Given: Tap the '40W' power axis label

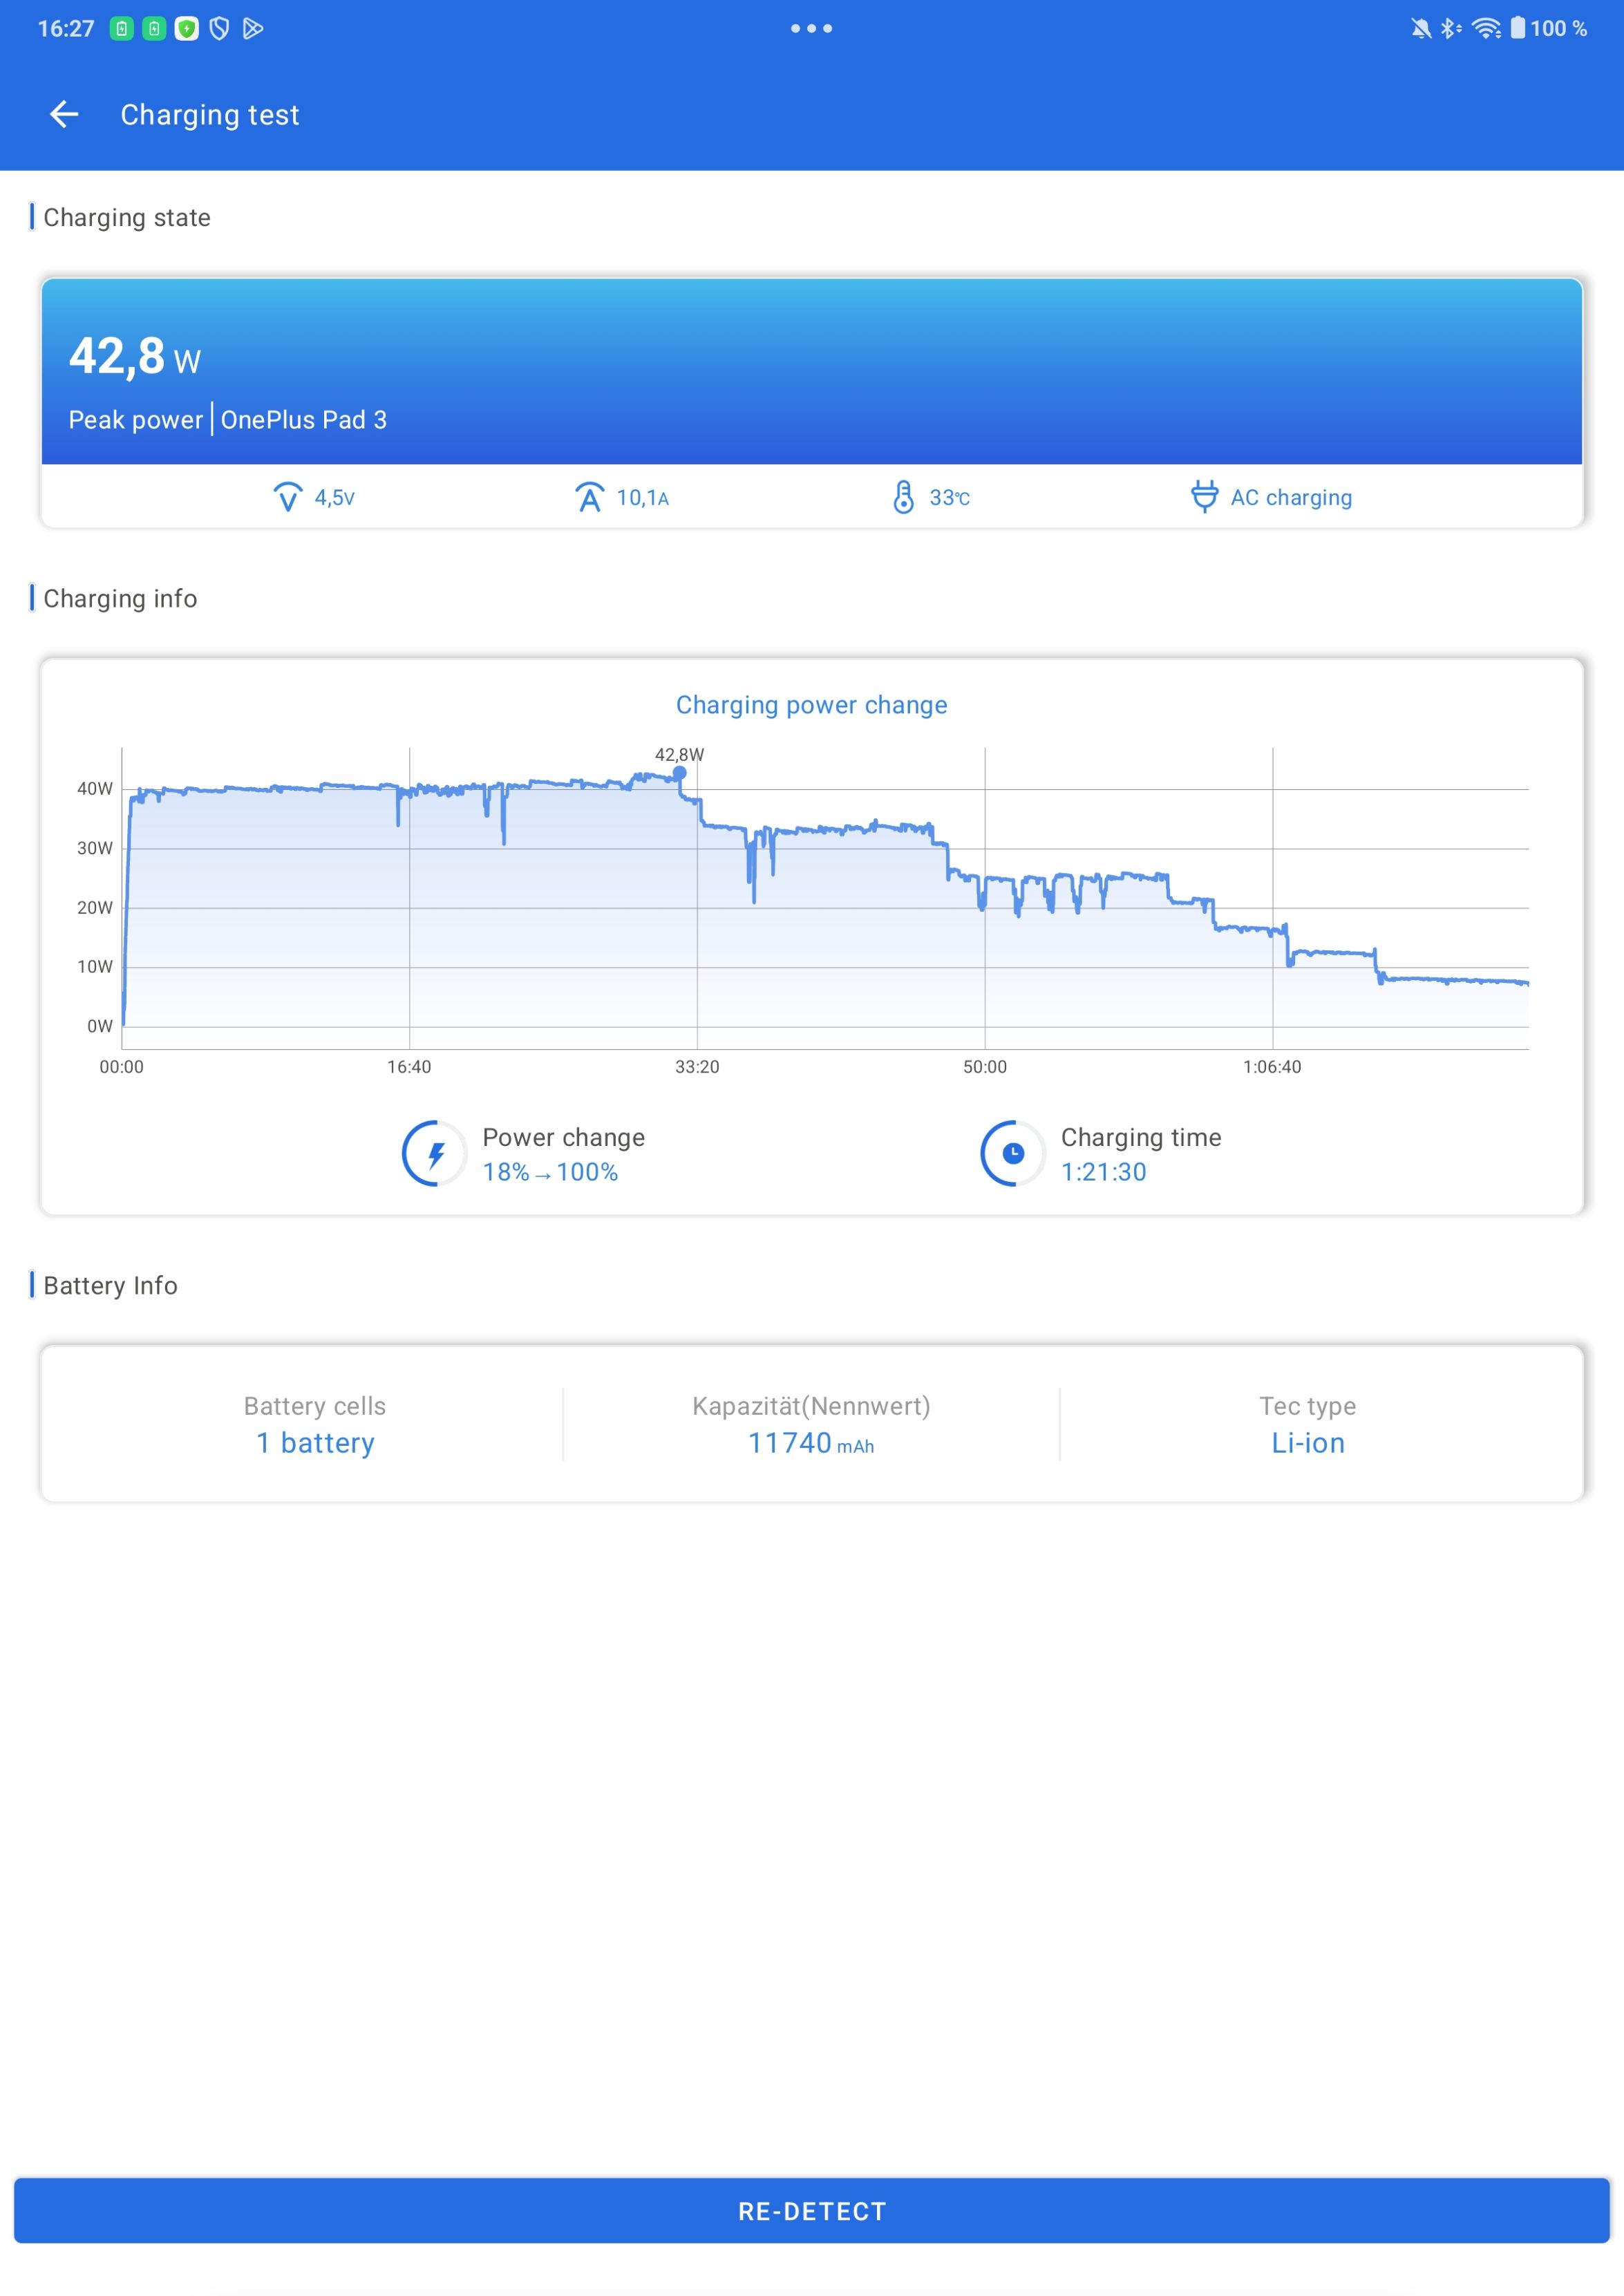Looking at the screenshot, I should 95,789.
